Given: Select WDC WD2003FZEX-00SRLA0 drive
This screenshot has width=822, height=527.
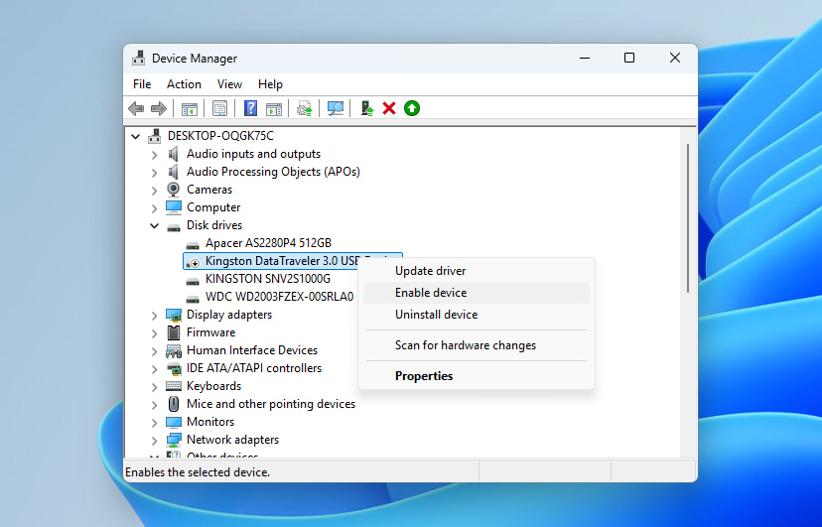Looking at the screenshot, I should coord(279,297).
